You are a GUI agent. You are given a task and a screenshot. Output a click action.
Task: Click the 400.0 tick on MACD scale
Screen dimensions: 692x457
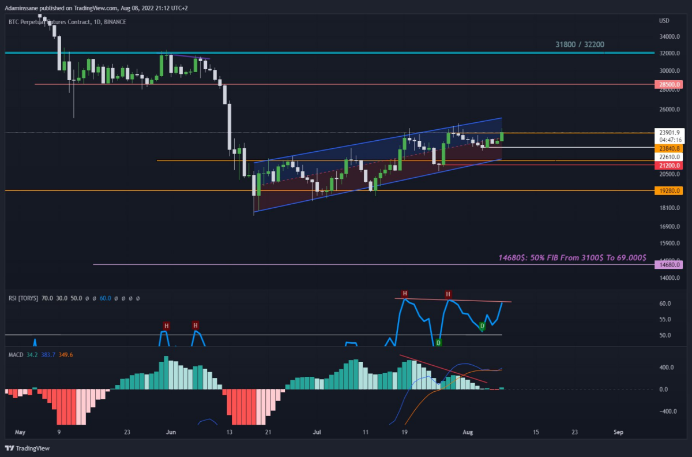coord(667,367)
